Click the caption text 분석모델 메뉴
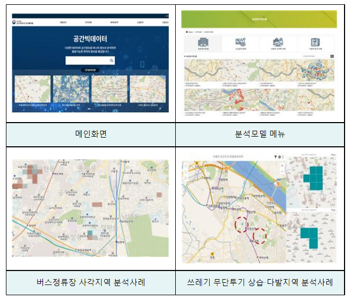The image size is (351, 299). 260,134
